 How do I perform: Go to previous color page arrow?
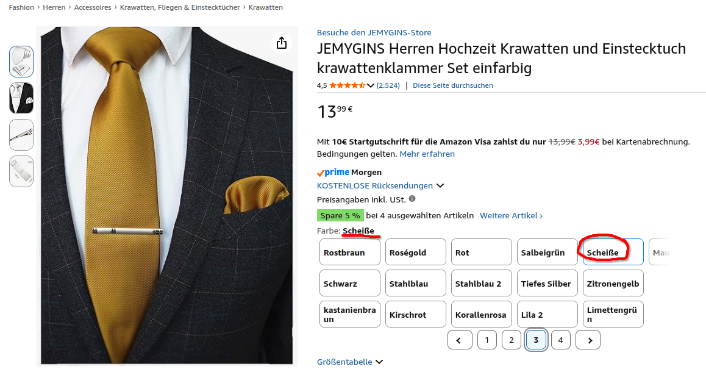click(x=460, y=340)
